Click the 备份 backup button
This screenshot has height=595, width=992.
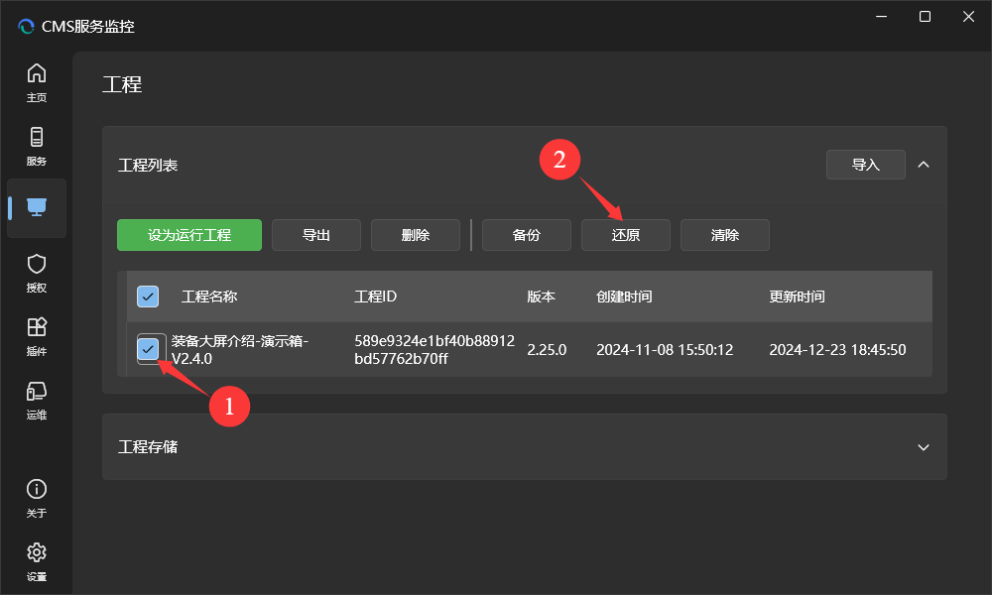[x=527, y=235]
